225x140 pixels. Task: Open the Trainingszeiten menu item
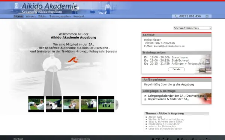[x=60, y=16]
